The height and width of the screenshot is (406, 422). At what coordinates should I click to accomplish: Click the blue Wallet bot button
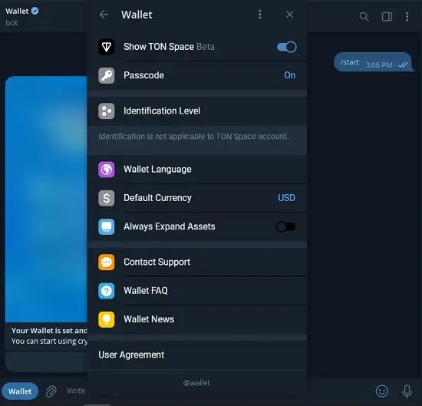click(20, 391)
